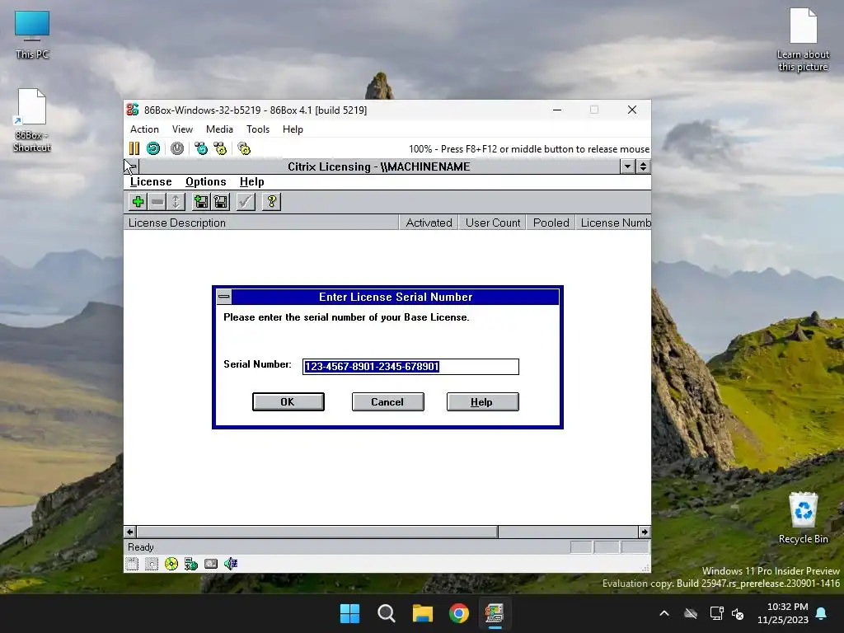Open the Citrix Licensing Help menu

[x=252, y=182]
